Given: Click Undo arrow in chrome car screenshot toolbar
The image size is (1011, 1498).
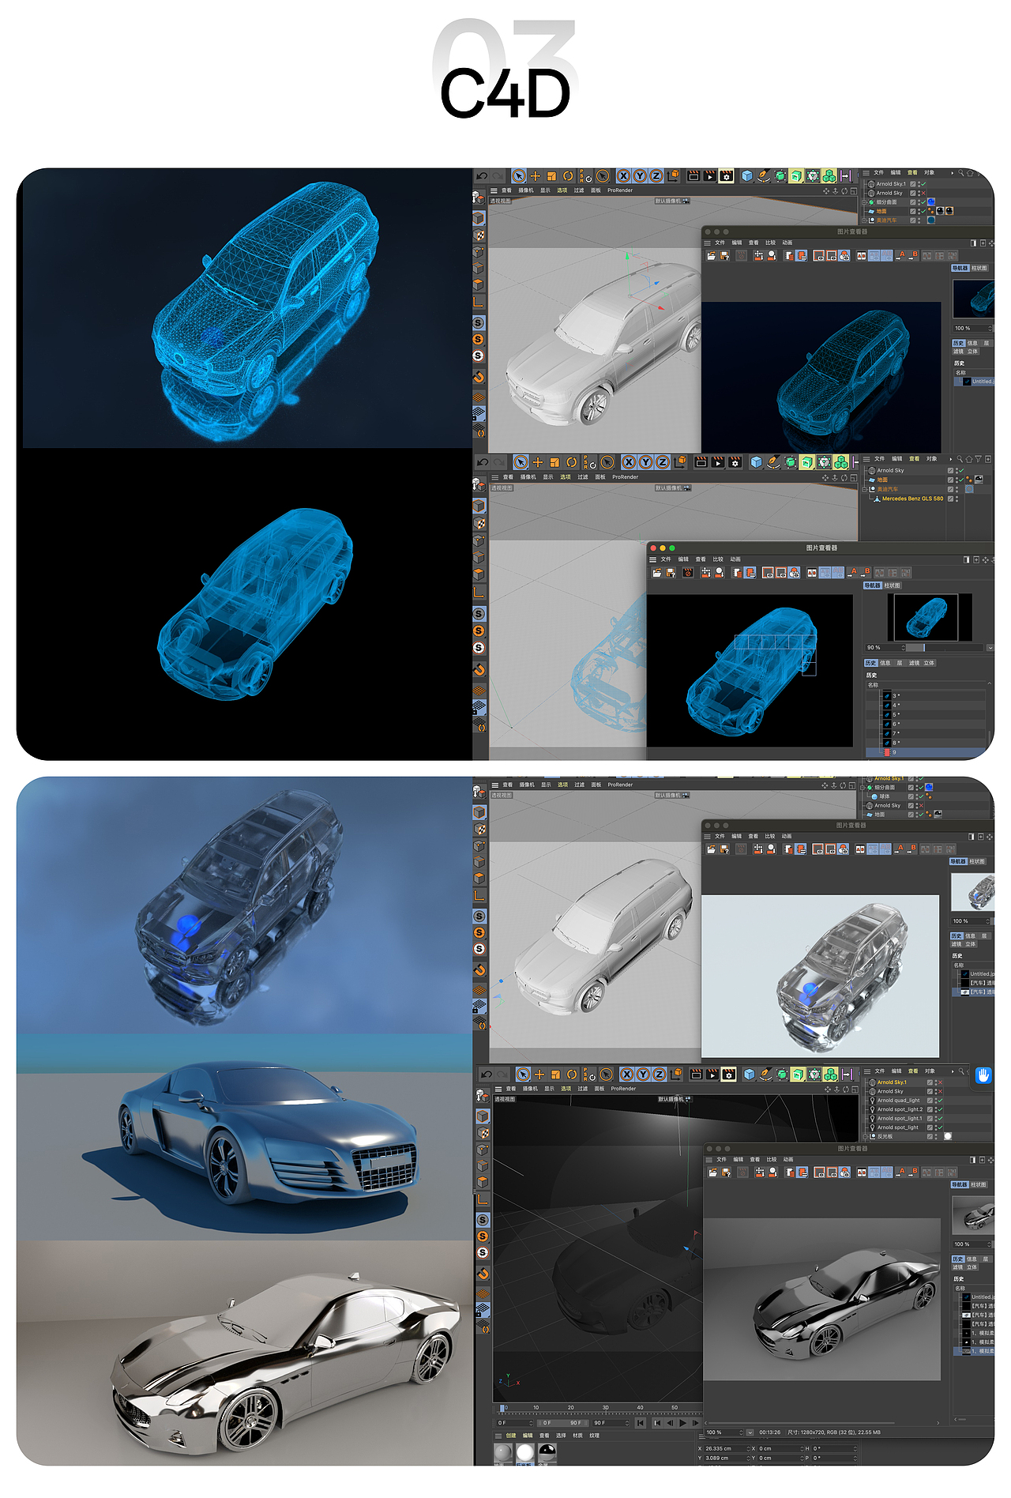Looking at the screenshot, I should click(x=485, y=1075).
